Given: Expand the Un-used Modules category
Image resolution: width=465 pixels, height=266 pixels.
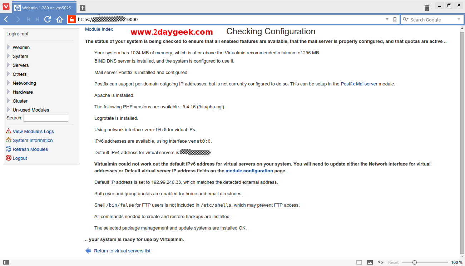Looking at the screenshot, I should coord(31,110).
